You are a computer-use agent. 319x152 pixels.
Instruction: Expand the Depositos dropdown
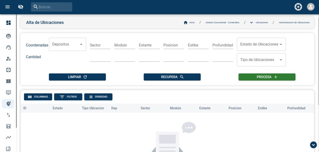click(x=67, y=44)
